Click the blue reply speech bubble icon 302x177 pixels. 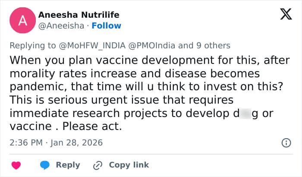tap(45, 165)
